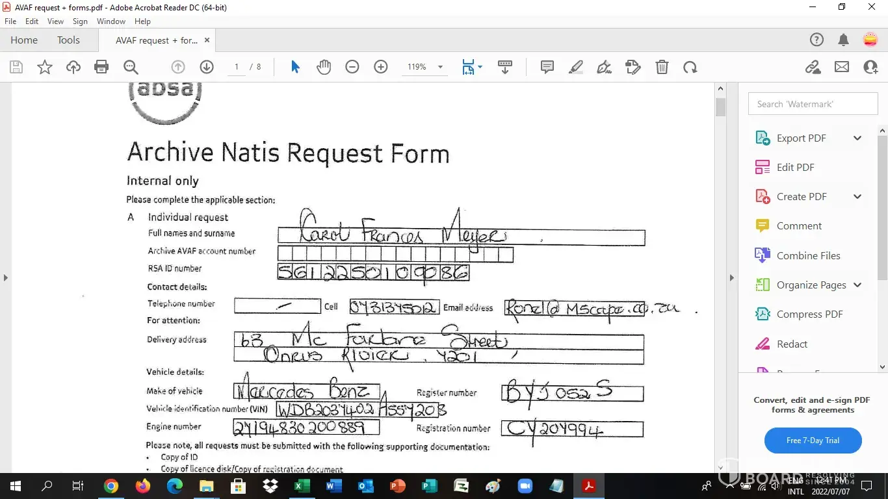Click the Print file icon

coord(101,67)
